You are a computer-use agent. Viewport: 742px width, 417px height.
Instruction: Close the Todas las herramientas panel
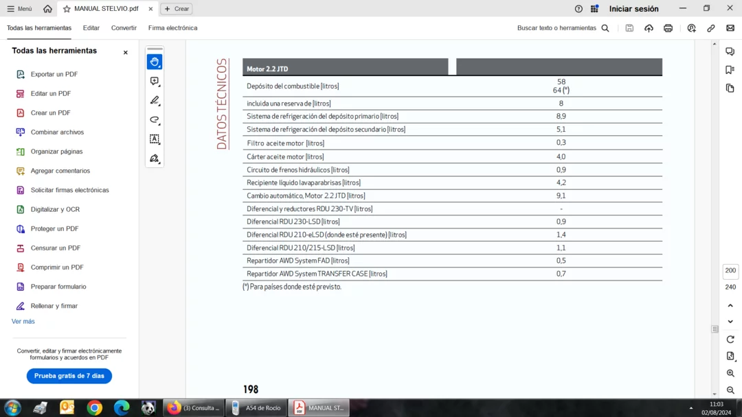[126, 52]
